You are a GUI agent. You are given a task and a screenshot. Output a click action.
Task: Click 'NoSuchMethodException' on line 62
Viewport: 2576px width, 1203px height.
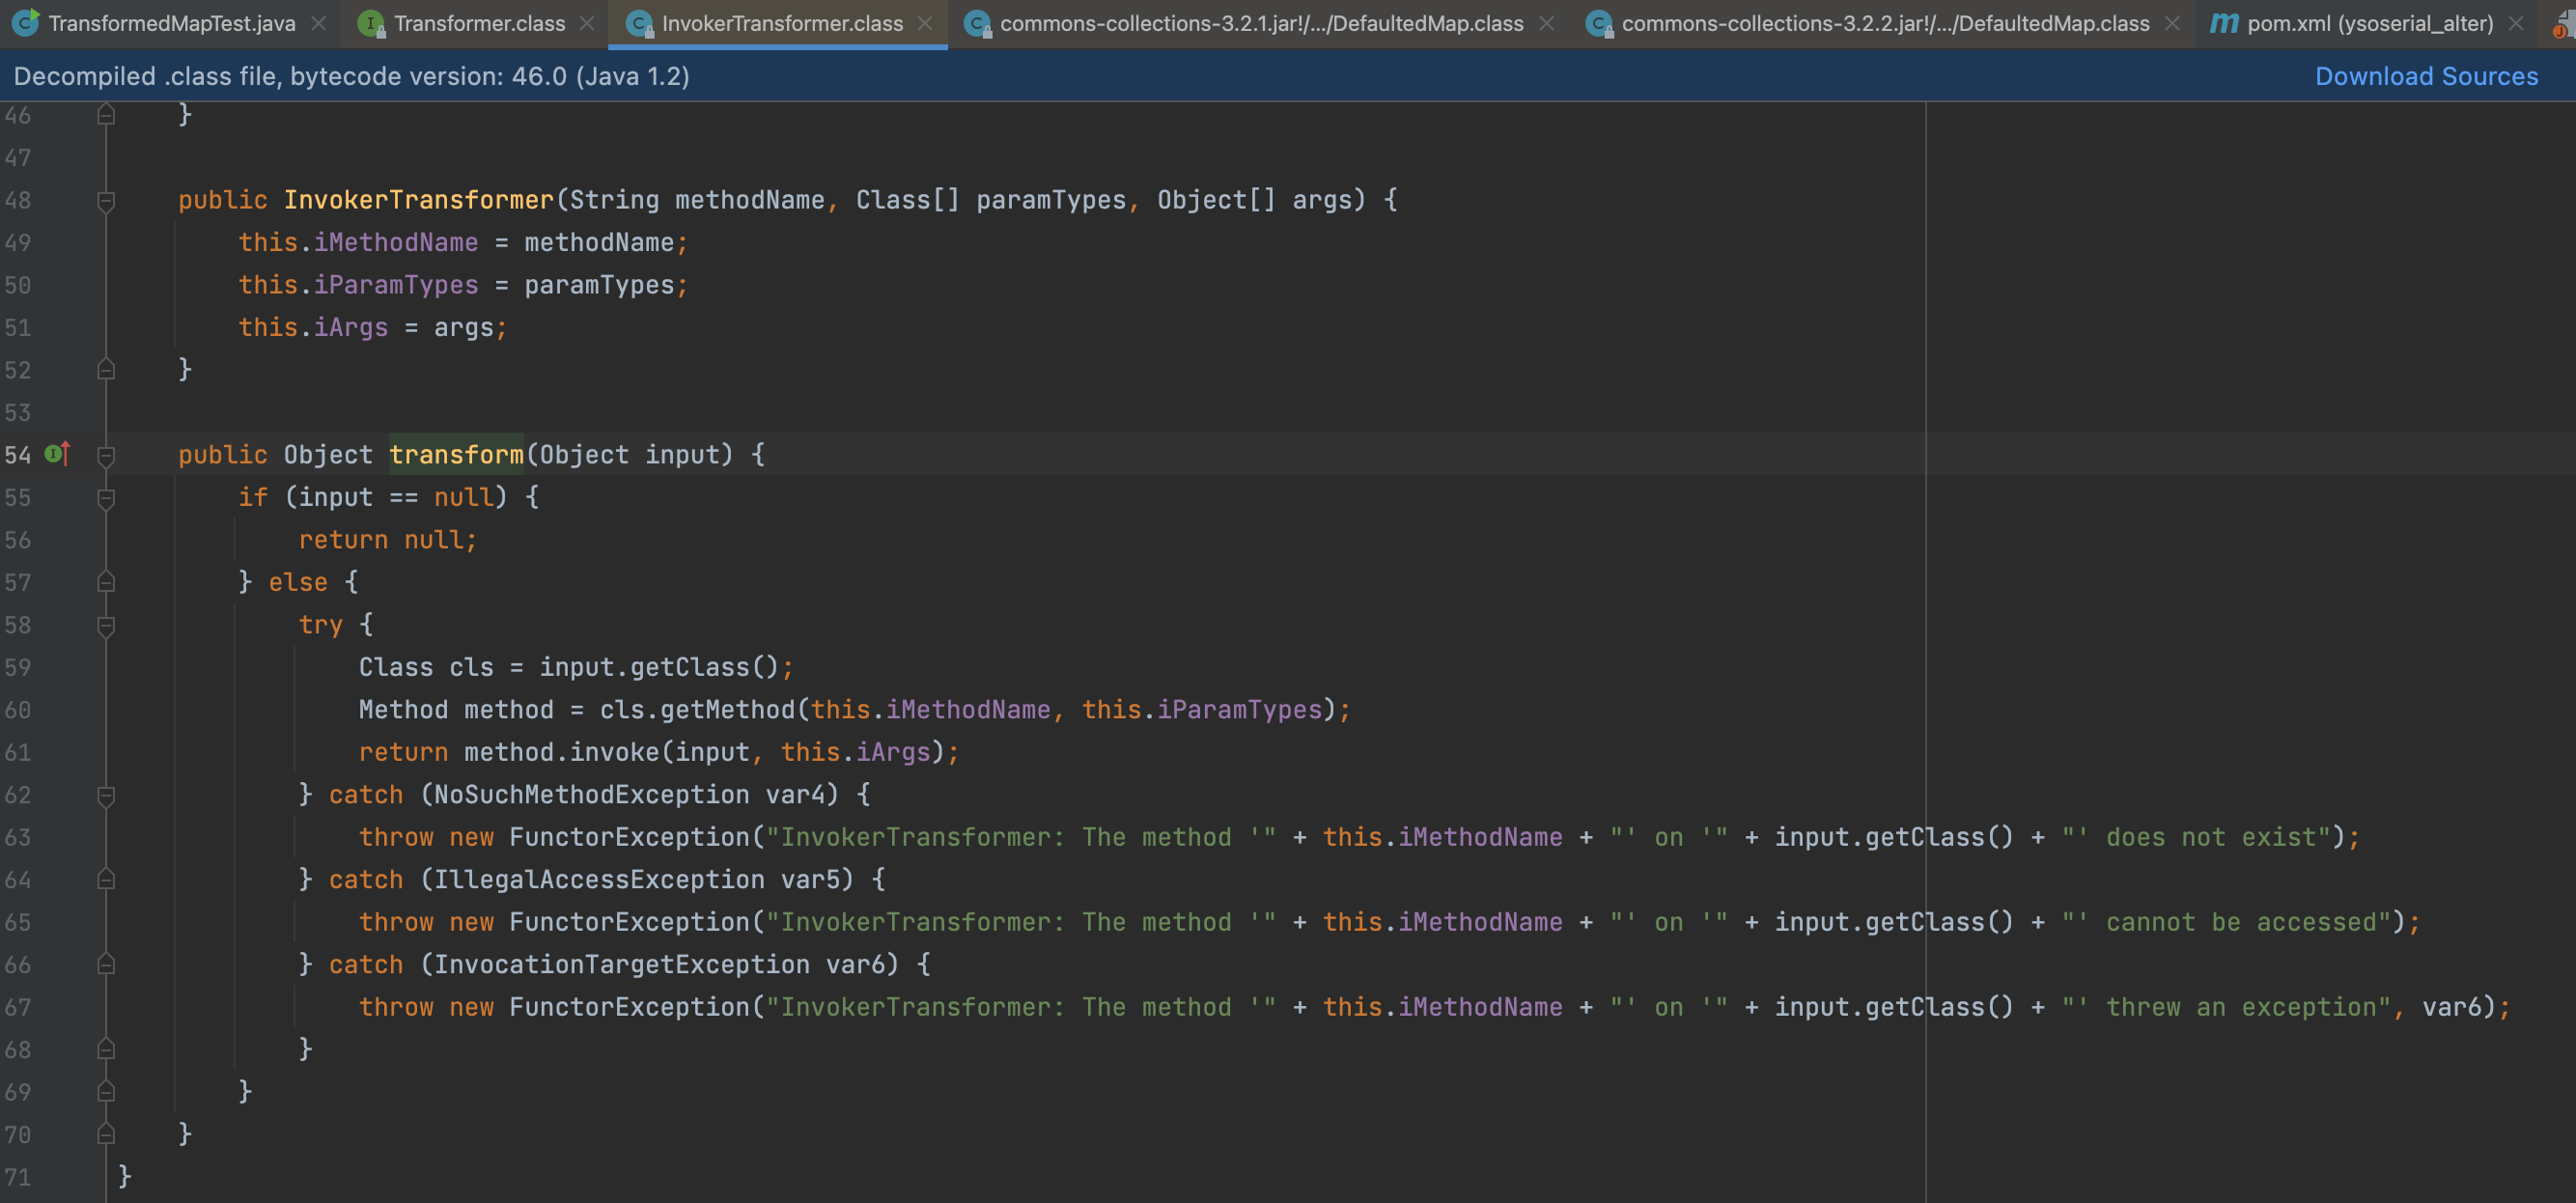591,795
